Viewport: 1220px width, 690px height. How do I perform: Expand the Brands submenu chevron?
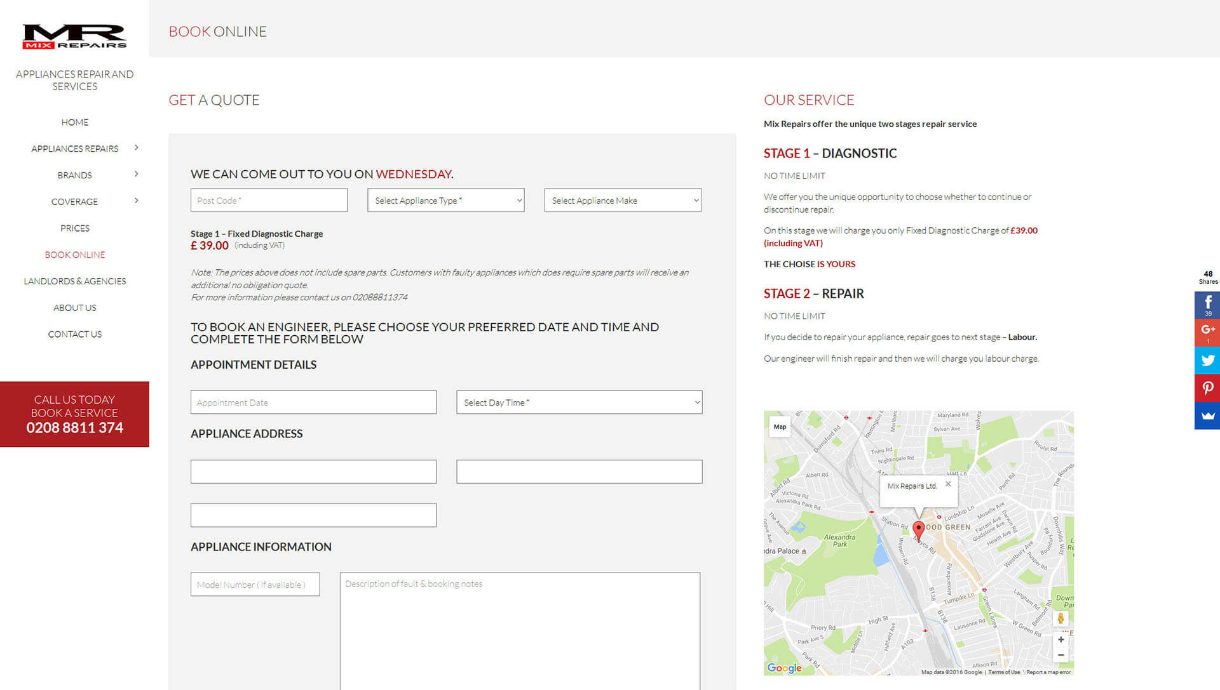click(136, 175)
